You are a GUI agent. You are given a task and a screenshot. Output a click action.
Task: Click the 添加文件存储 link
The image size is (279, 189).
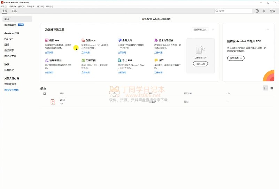pos(11,90)
